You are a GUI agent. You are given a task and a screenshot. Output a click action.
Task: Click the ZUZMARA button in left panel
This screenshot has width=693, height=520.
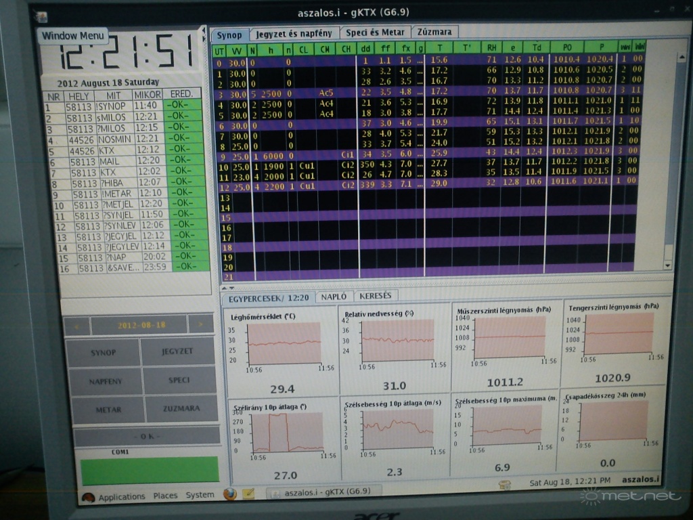[x=181, y=409]
